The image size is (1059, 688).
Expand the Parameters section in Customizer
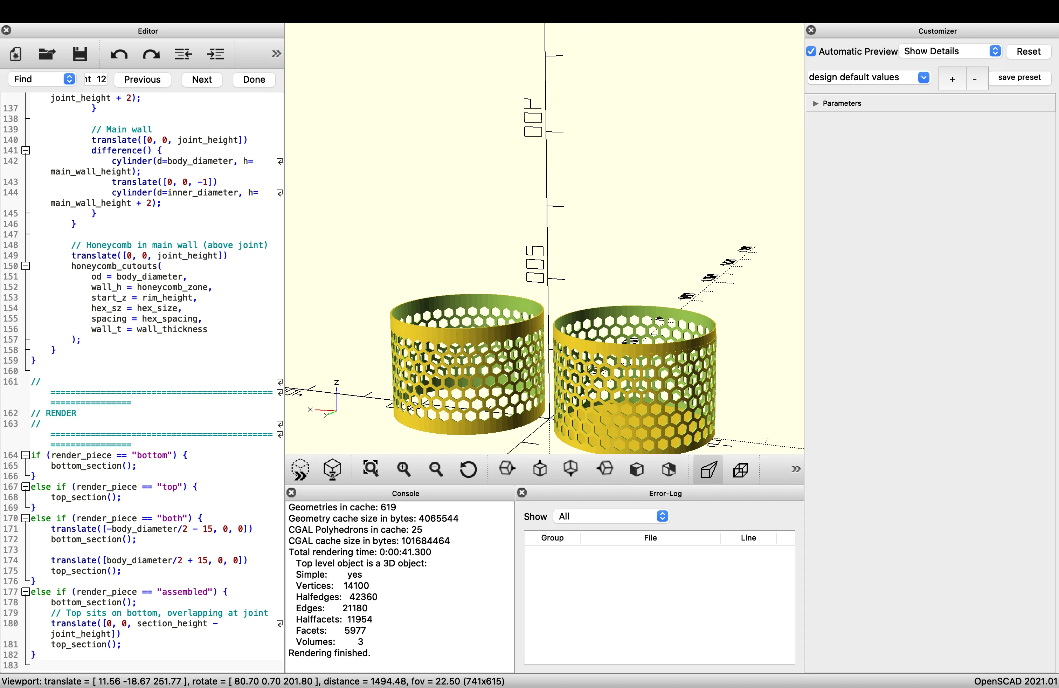[816, 103]
